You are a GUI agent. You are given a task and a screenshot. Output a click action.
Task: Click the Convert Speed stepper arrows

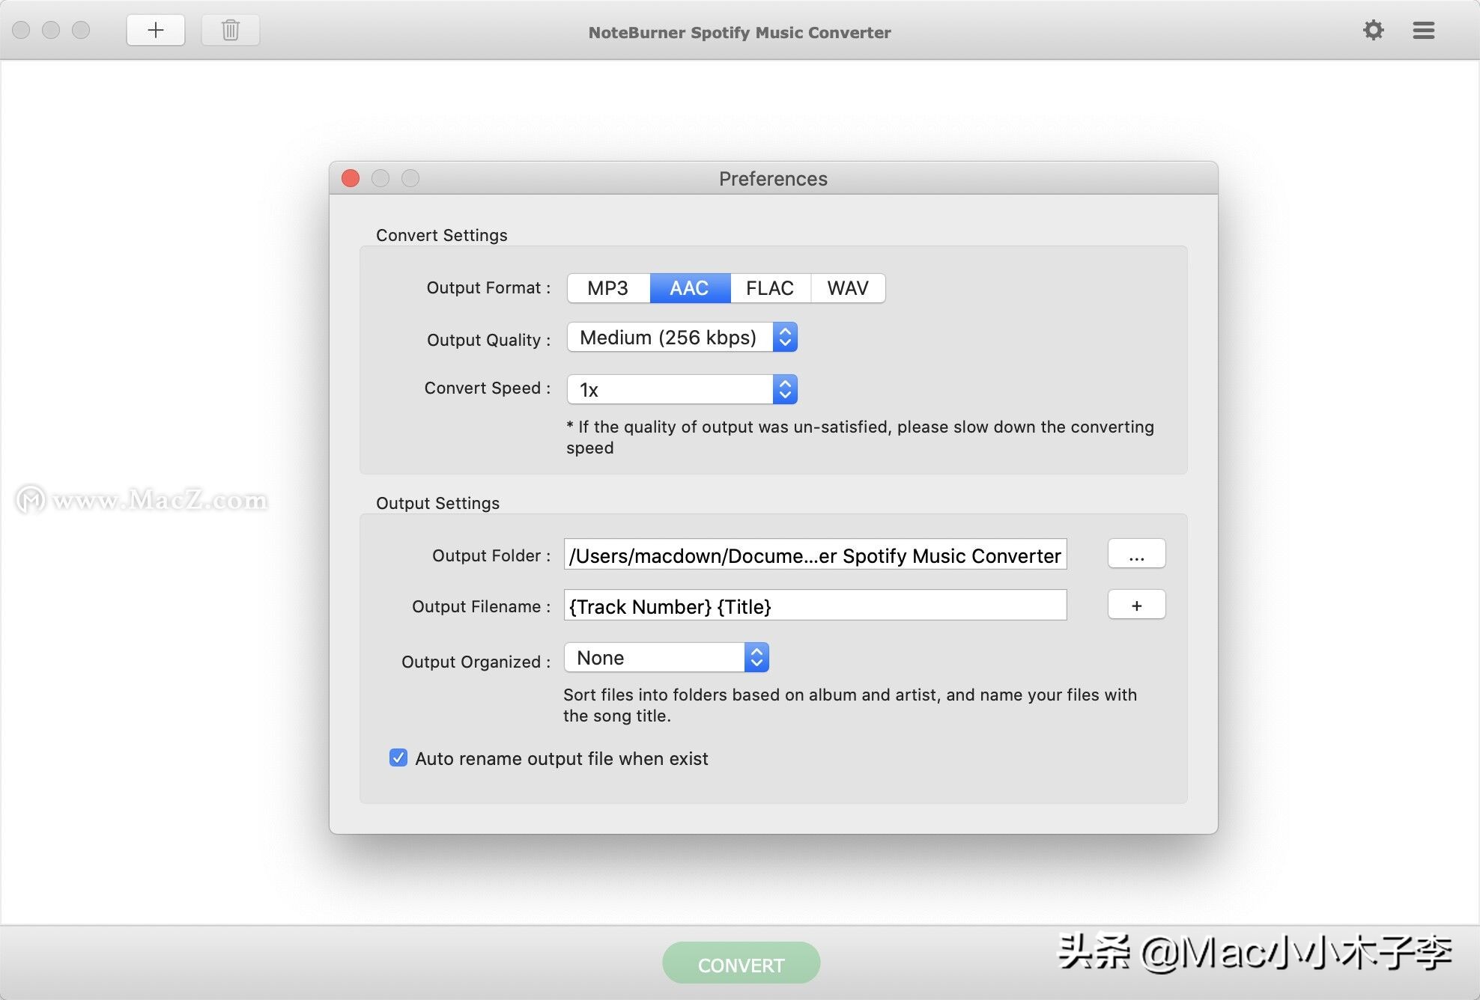point(784,388)
